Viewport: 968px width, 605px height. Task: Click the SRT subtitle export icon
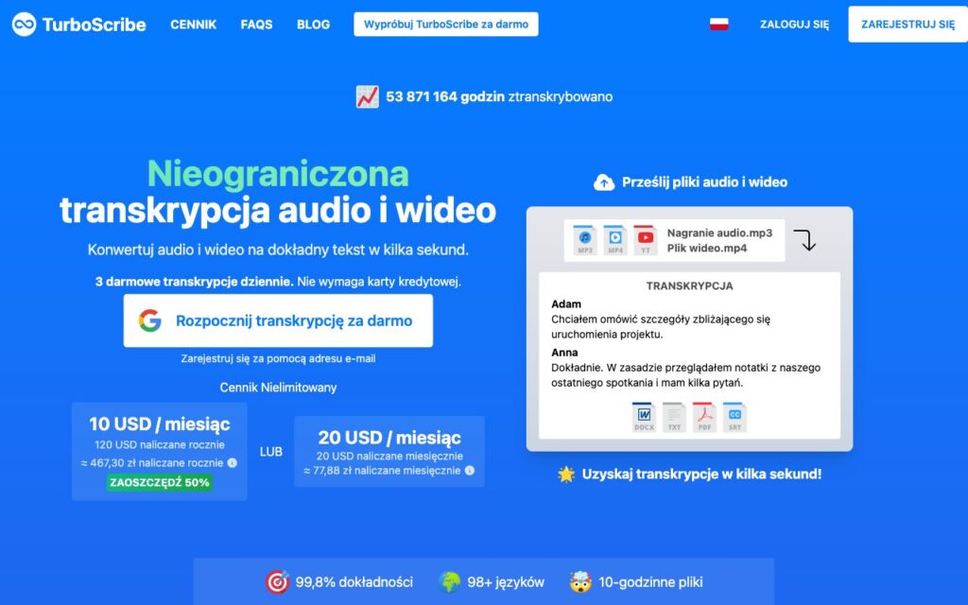(x=735, y=417)
